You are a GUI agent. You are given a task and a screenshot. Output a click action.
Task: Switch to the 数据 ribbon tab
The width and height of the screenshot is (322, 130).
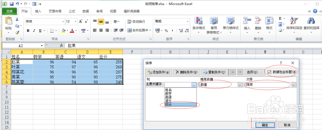click(x=86, y=11)
